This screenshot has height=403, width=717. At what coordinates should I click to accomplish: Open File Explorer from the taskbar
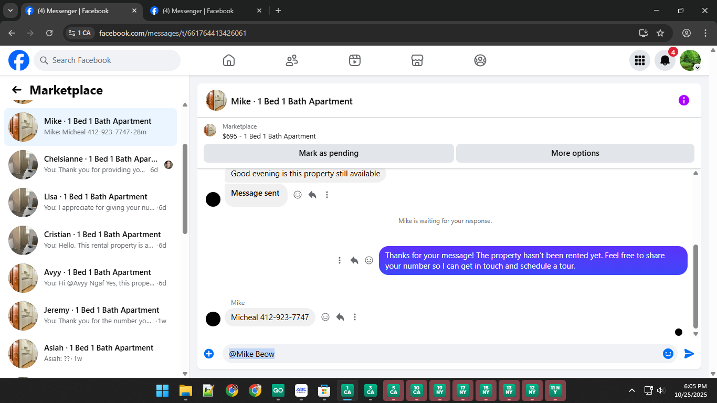pos(186,390)
